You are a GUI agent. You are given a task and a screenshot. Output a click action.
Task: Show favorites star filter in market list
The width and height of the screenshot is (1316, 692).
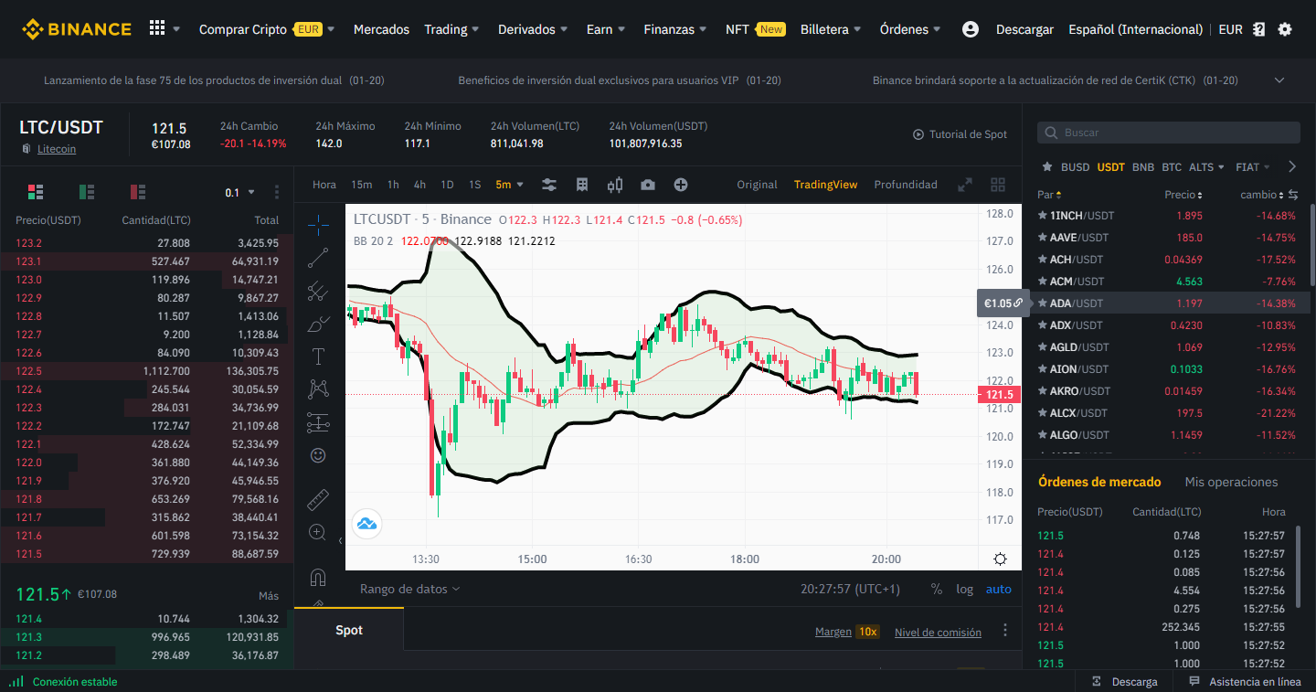point(1047,167)
